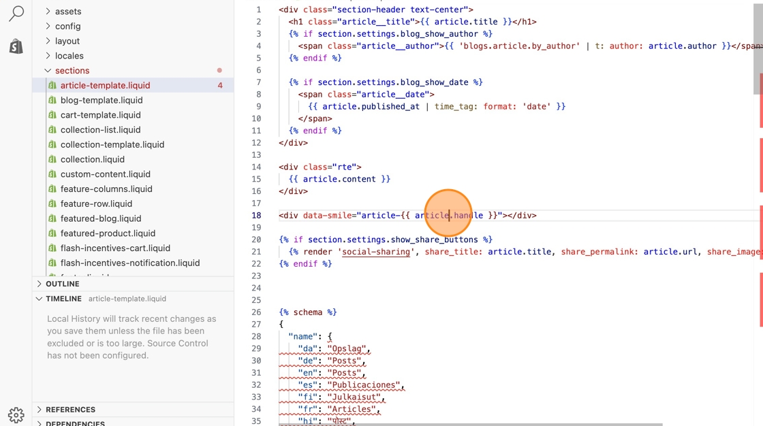Viewport: 763px width, 426px height.
Task: Click the horizontal scrollbar at editor bottom
Action: [x=470, y=424]
